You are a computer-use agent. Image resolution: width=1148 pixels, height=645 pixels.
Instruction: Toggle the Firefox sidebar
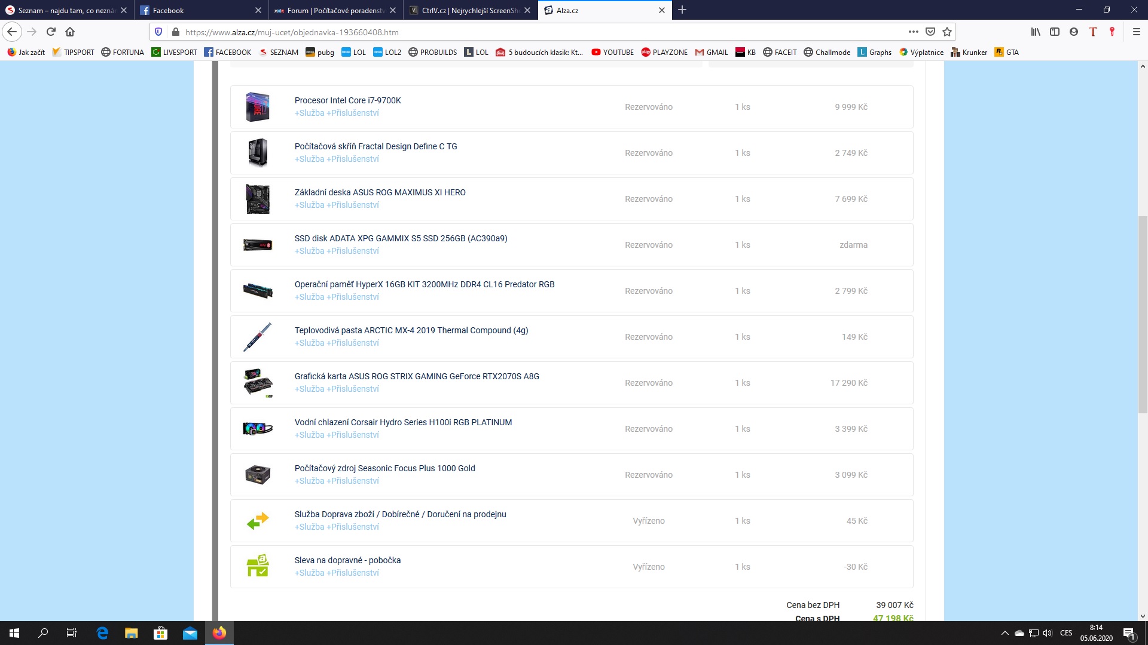point(1055,32)
